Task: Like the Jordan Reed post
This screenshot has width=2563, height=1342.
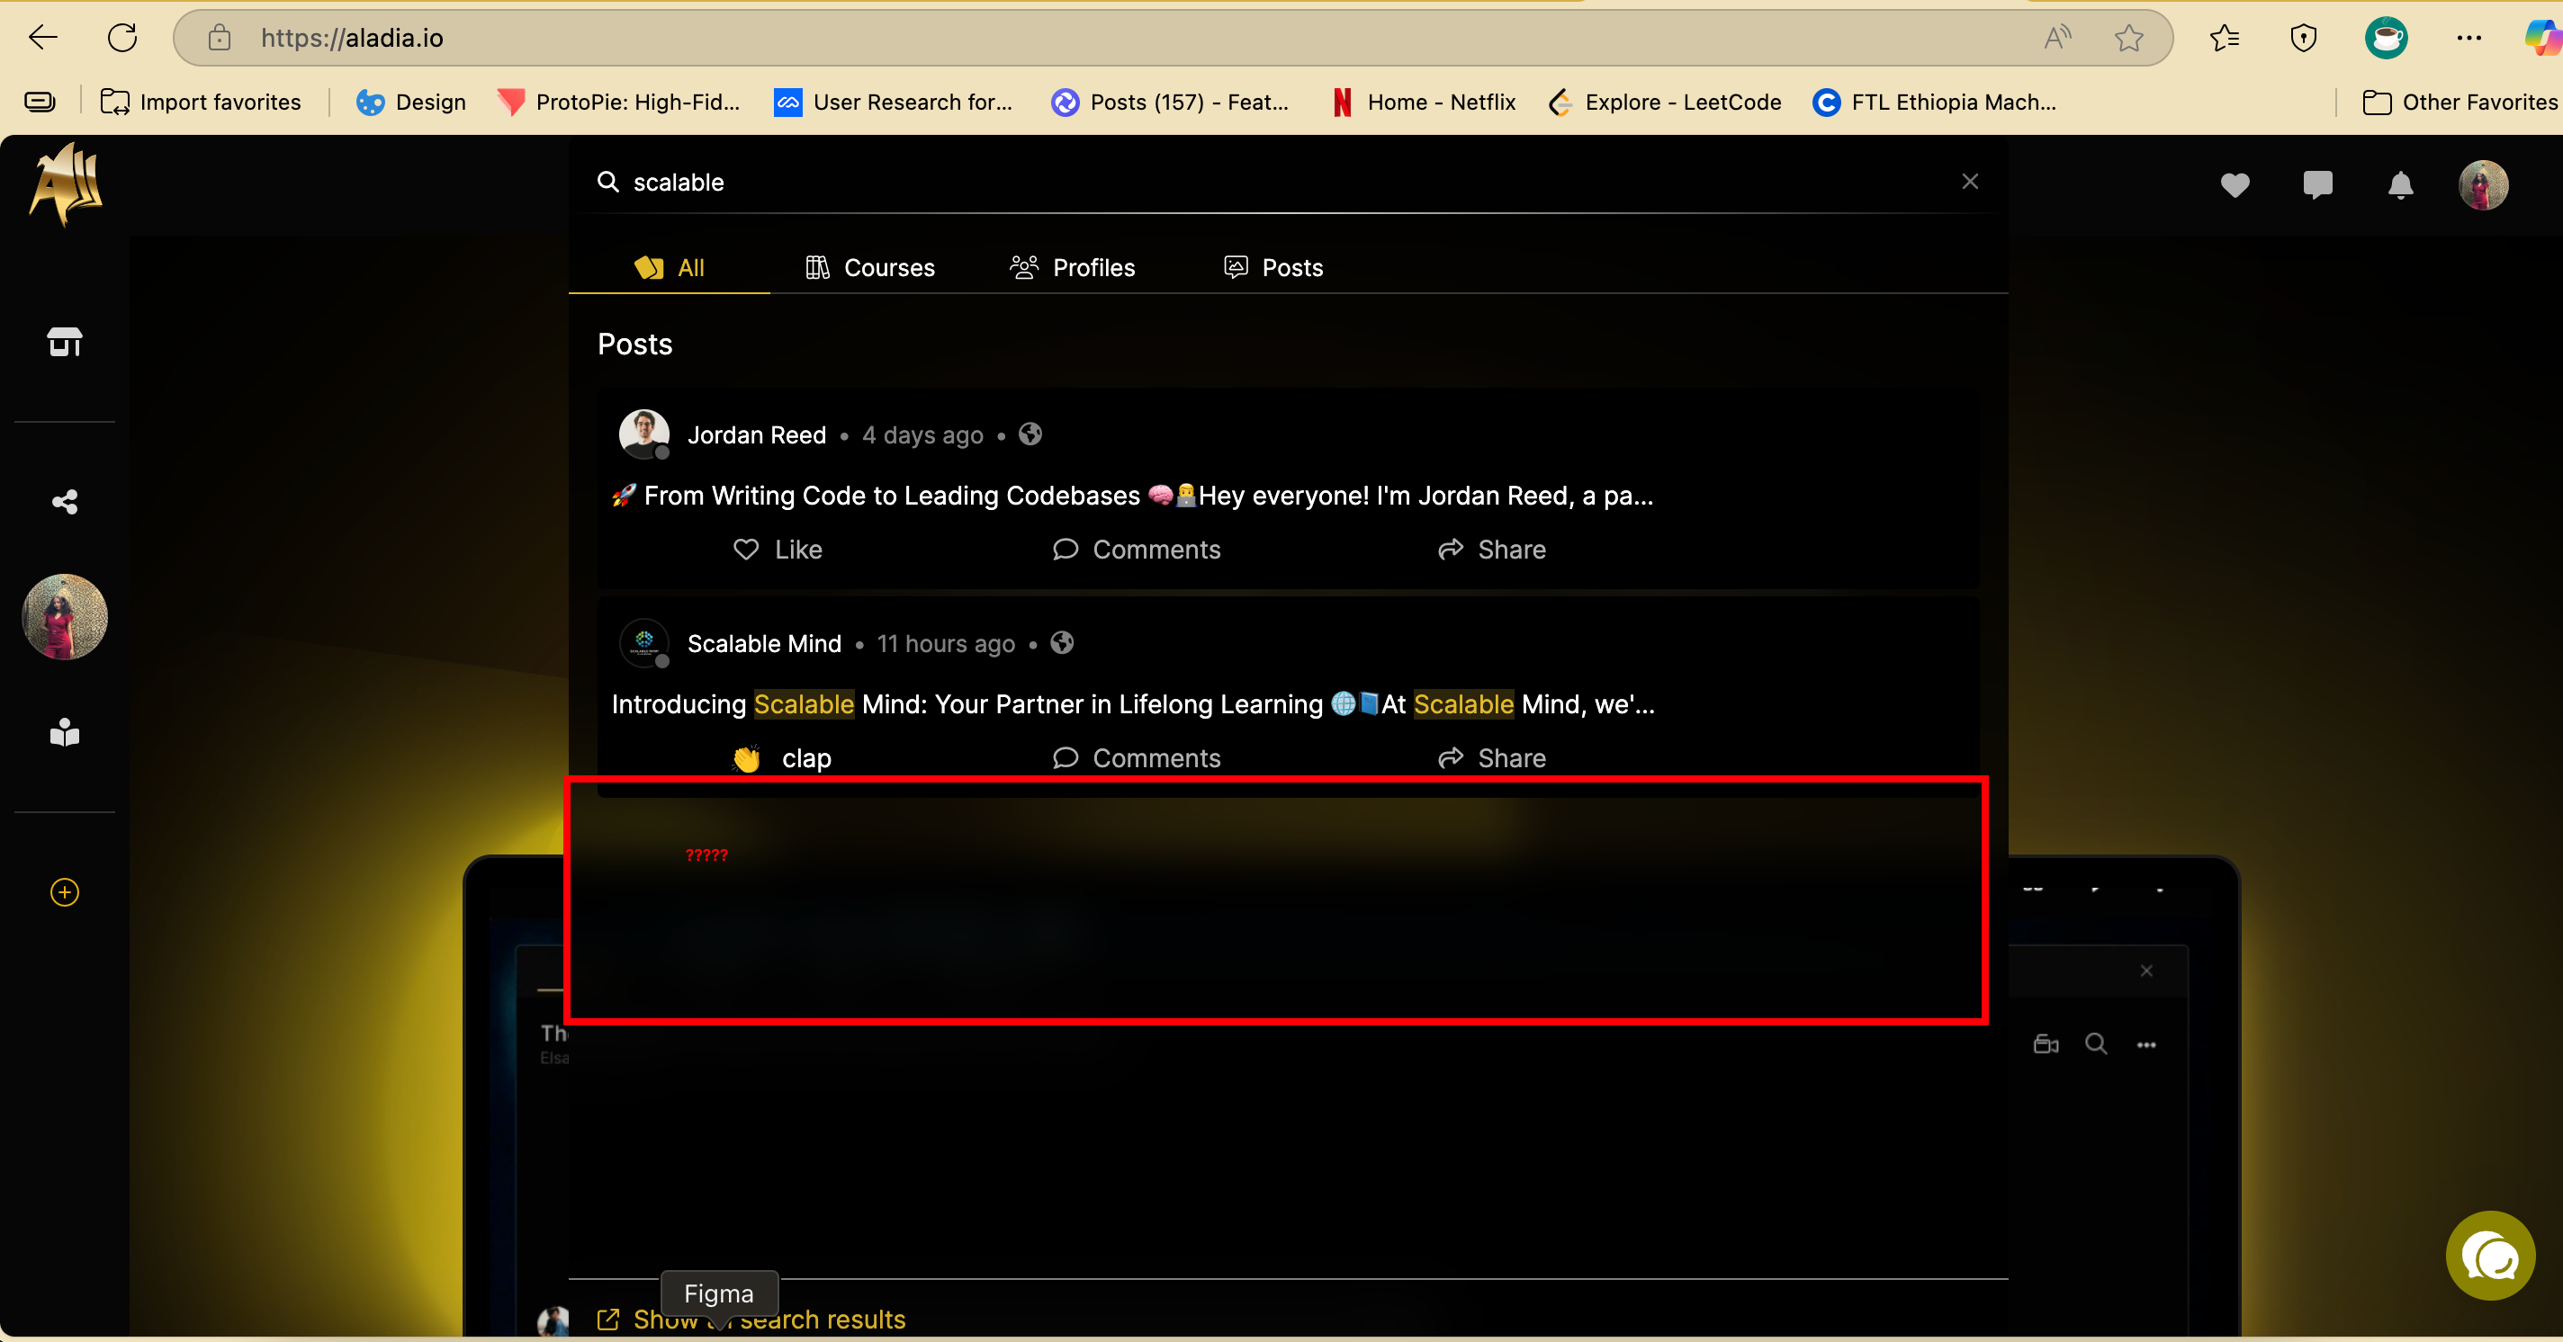Action: pos(777,550)
